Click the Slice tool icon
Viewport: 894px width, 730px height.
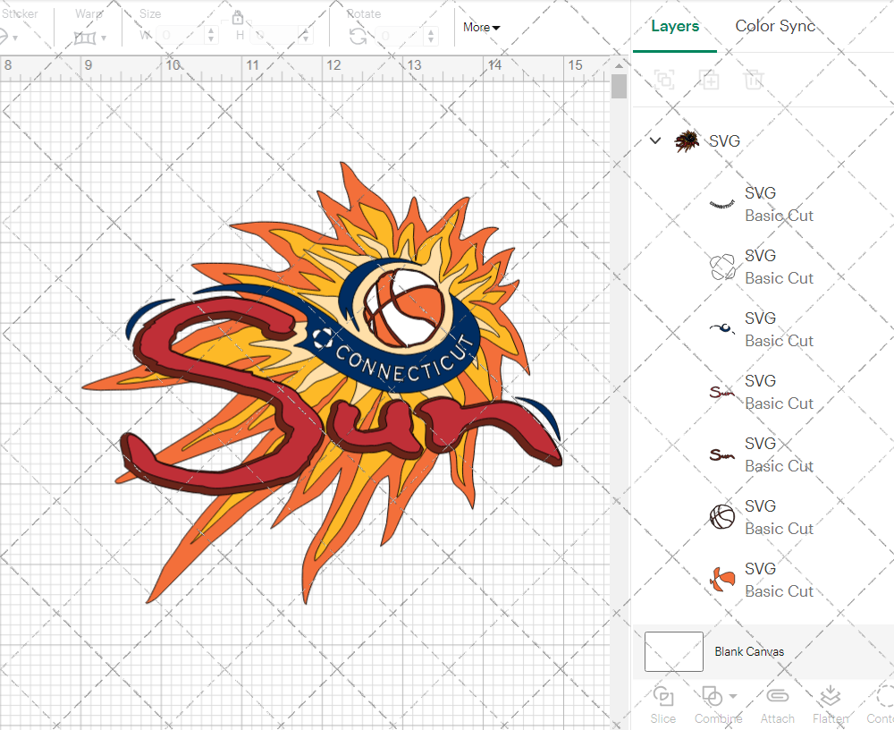tap(663, 696)
